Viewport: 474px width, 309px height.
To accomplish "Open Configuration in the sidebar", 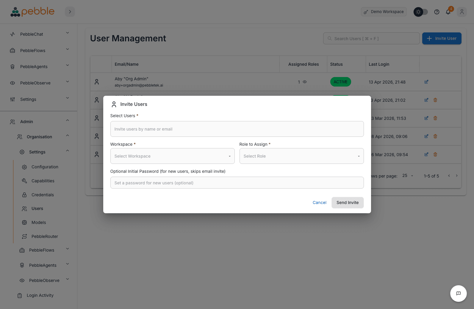I will click(45, 167).
